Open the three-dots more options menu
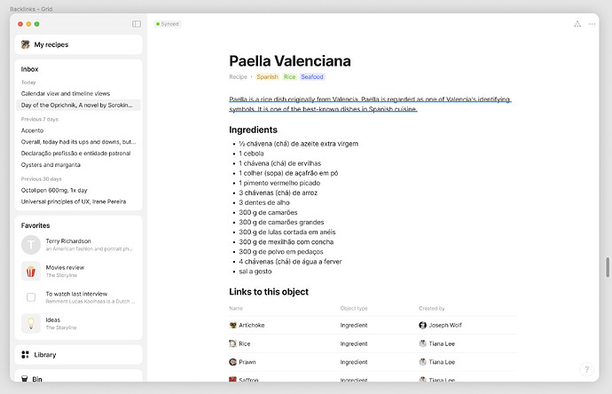 click(x=592, y=24)
